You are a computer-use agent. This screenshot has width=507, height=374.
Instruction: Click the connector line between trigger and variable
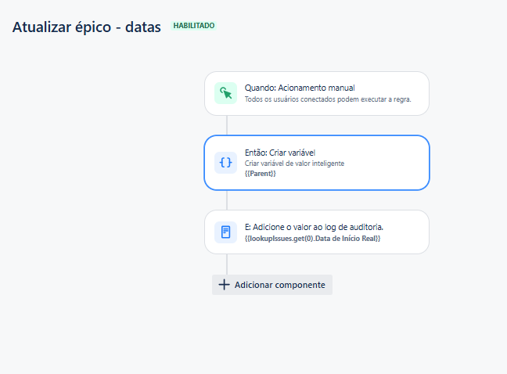pyautogui.click(x=227, y=125)
